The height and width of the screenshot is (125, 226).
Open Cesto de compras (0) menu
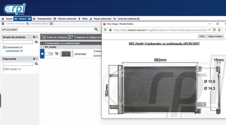(129, 19)
